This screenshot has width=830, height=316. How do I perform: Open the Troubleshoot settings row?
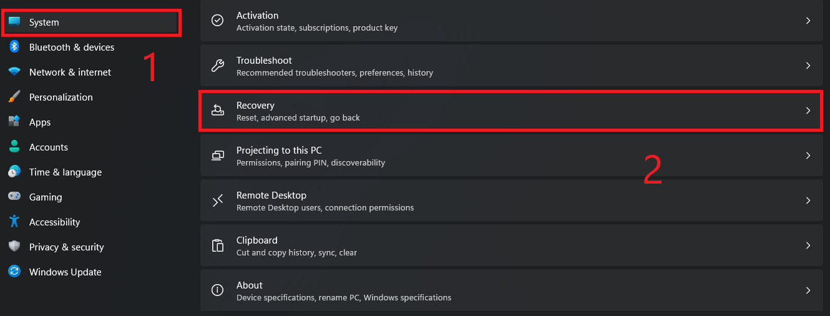tap(511, 66)
